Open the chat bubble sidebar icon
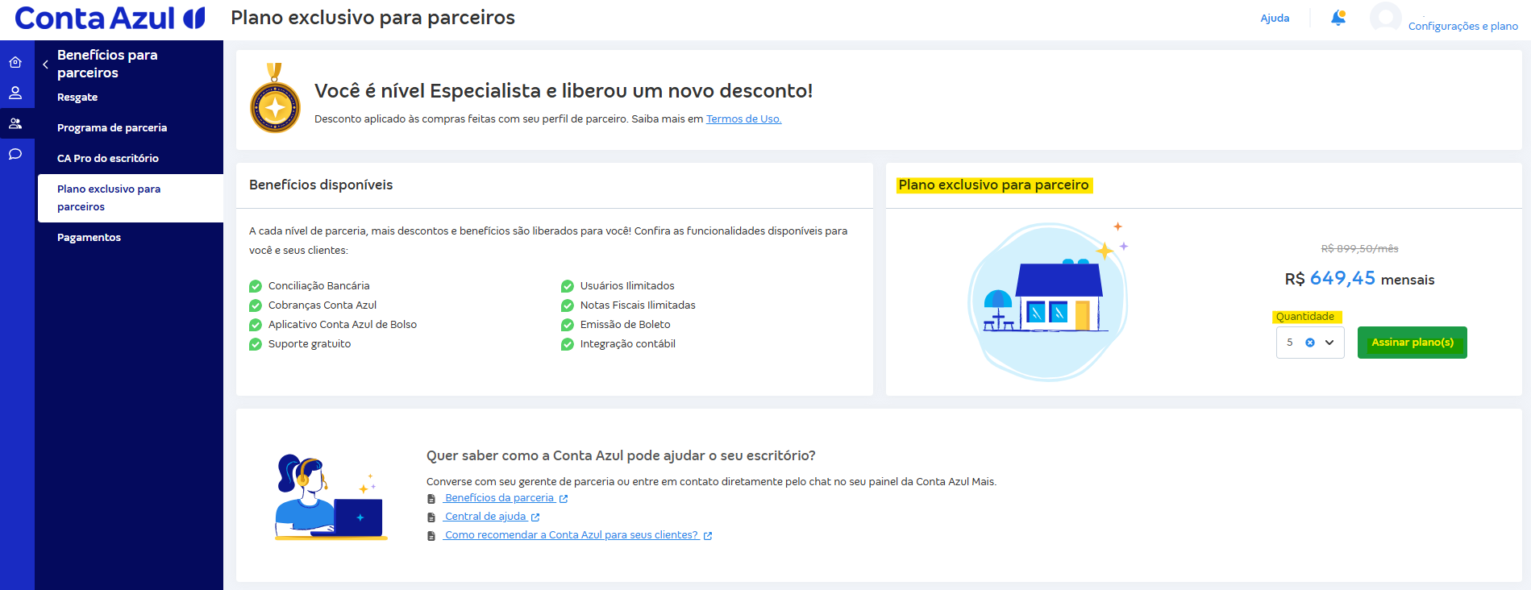Screen dimensions: 1531x590 (x=15, y=154)
